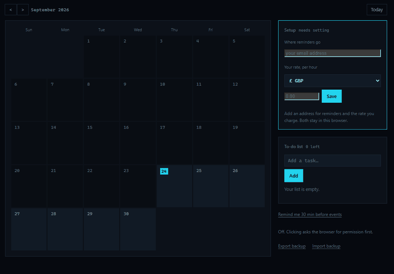The width and height of the screenshot is (394, 274).
Task: Save the setup settings
Action: (x=332, y=96)
